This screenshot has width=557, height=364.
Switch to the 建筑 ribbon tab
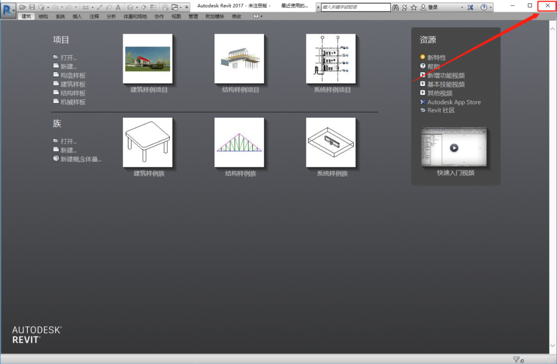[x=26, y=16]
